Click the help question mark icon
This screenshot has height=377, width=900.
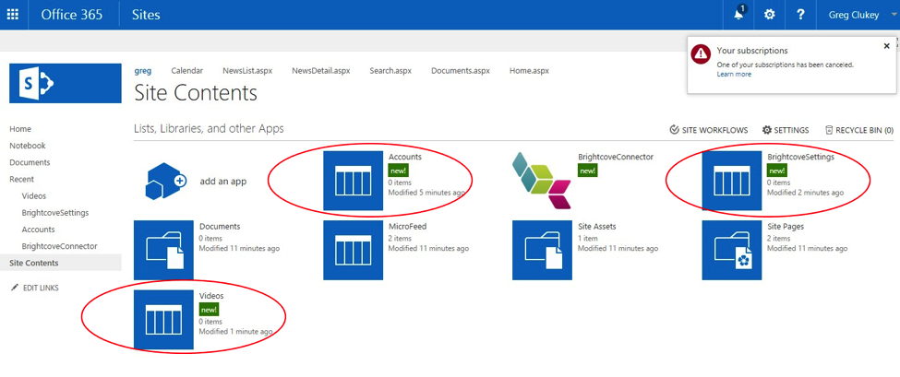coord(800,15)
